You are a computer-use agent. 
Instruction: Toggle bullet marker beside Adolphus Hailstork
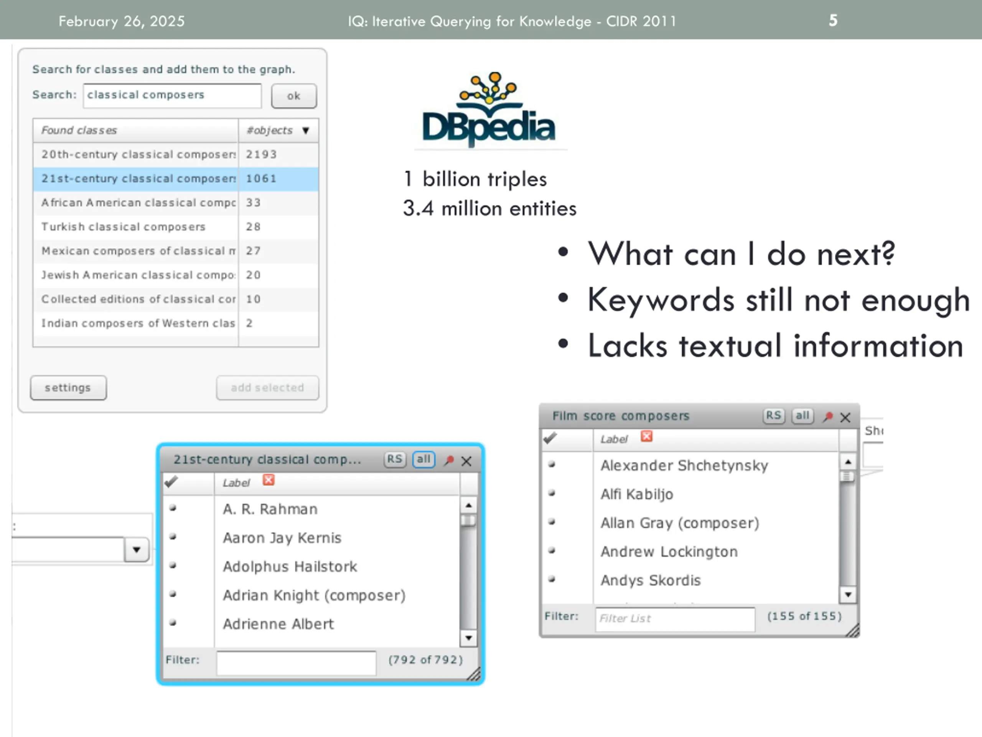point(173,565)
